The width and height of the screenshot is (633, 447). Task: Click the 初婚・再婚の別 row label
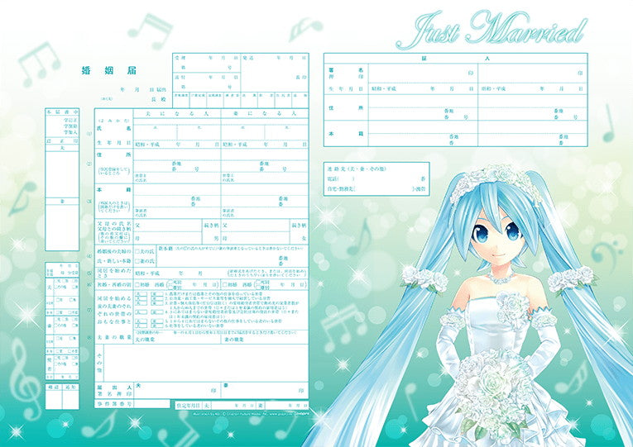[114, 284]
